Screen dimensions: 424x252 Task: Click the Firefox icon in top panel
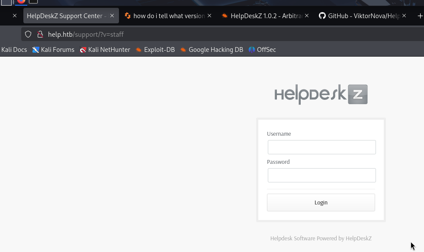tap(21, 1)
